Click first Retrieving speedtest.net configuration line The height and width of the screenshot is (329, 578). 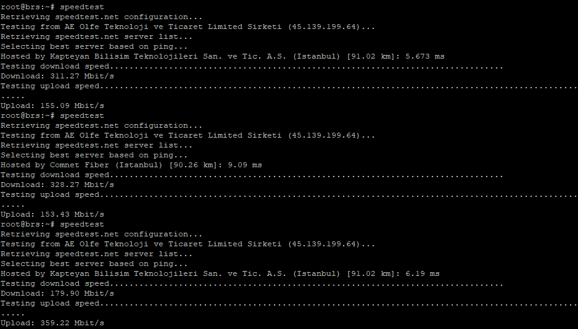pos(101,17)
